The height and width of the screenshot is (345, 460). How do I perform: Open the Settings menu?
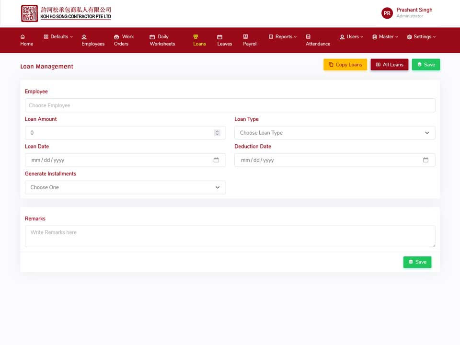pyautogui.click(x=421, y=37)
